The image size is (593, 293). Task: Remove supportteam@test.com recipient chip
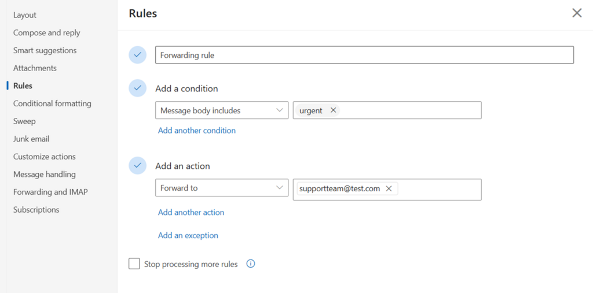click(389, 188)
